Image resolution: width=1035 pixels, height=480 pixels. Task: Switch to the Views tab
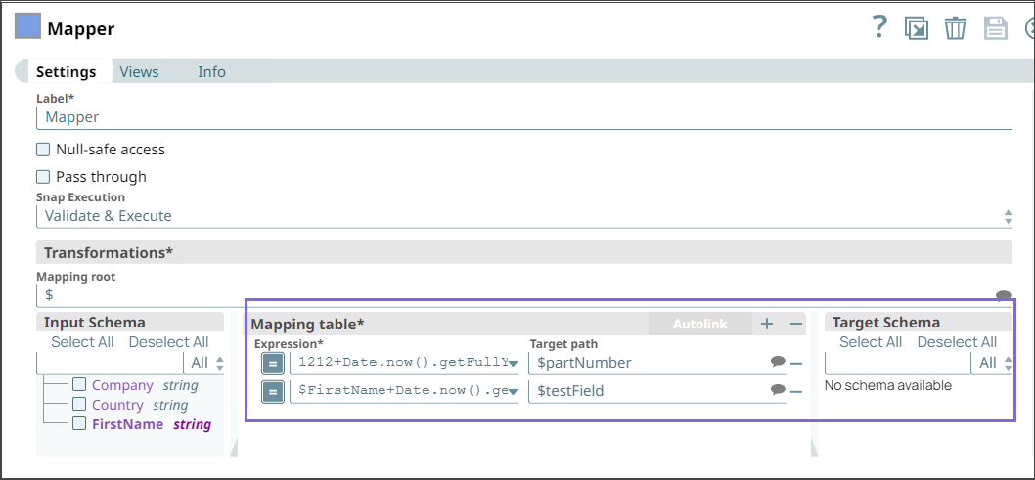tap(139, 72)
